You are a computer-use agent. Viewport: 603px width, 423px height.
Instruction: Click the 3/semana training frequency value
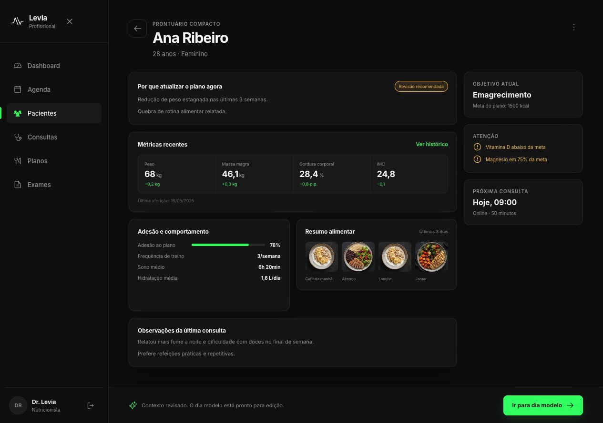coord(269,256)
